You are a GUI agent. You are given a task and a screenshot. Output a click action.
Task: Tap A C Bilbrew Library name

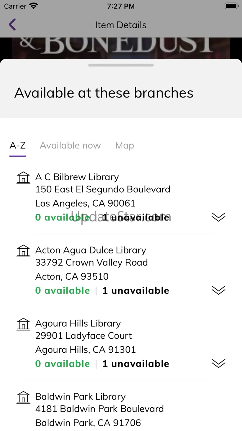coord(77,177)
